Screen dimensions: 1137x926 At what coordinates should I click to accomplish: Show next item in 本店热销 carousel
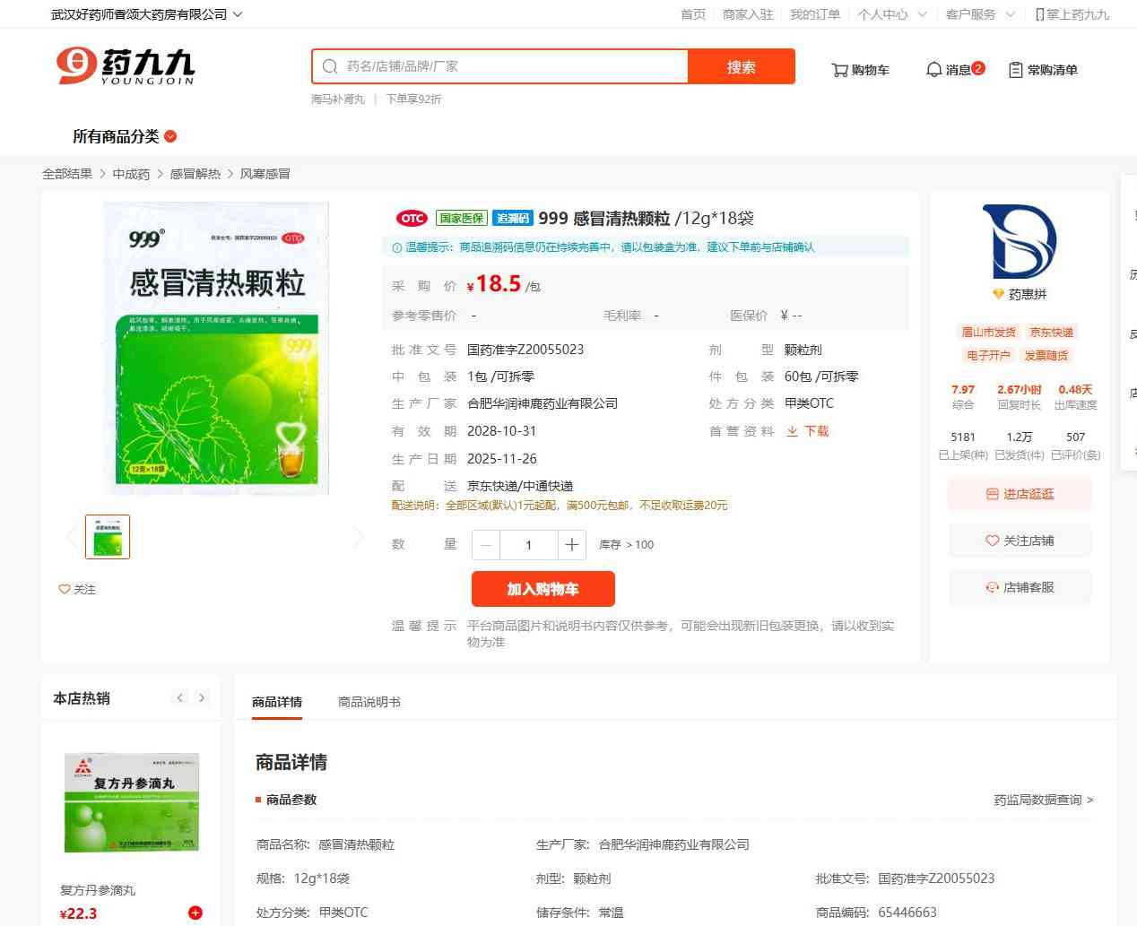click(202, 698)
